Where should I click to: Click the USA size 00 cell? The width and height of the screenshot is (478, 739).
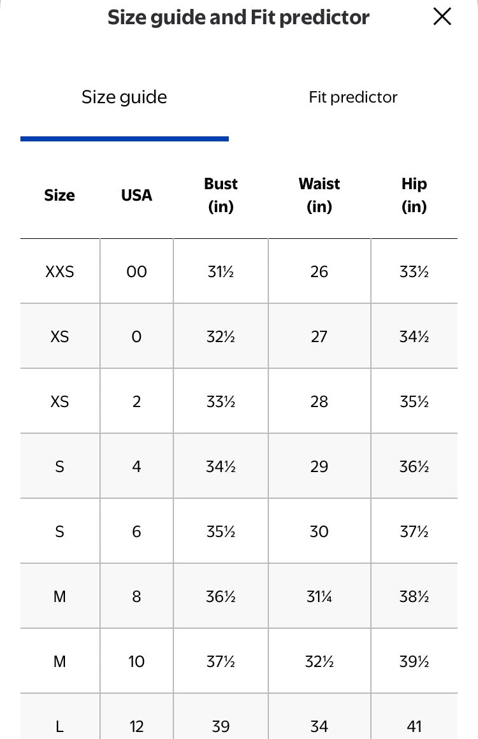[136, 272]
